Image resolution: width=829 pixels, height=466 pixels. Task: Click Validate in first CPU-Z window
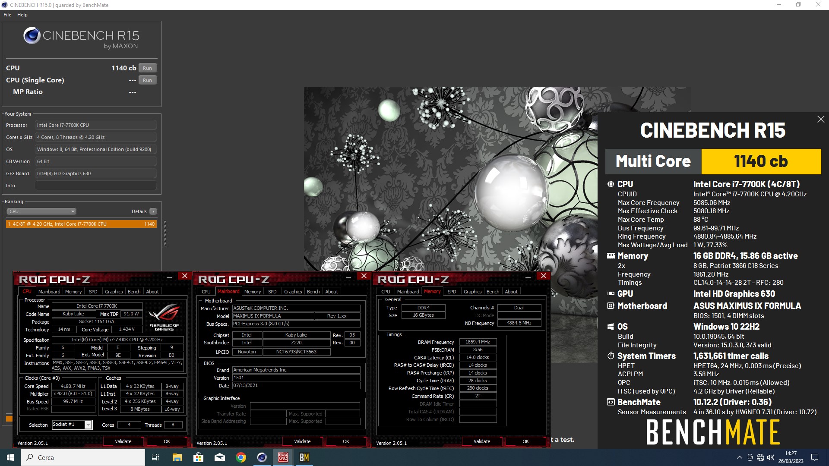pyautogui.click(x=123, y=441)
